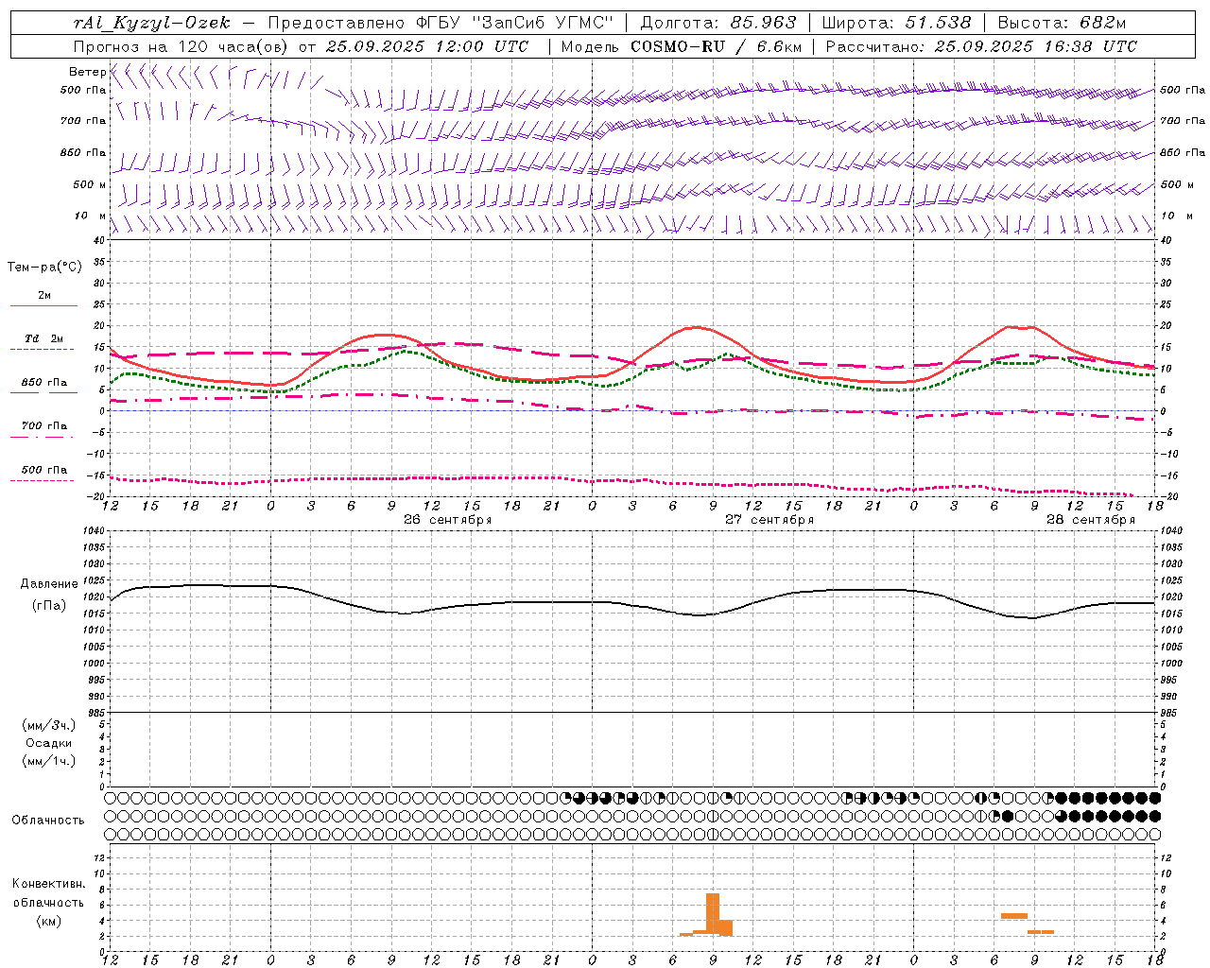This screenshot has width=1210, height=968.
Task: Click the Давление pressure label
Action: point(48,584)
